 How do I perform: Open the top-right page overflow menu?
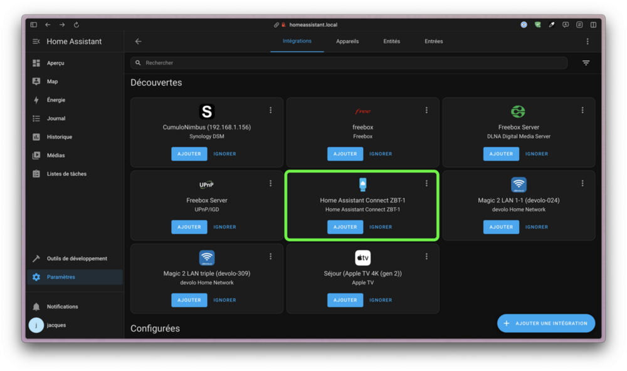pyautogui.click(x=587, y=41)
